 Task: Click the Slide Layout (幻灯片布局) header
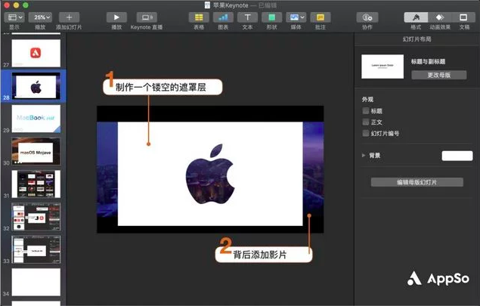417,39
